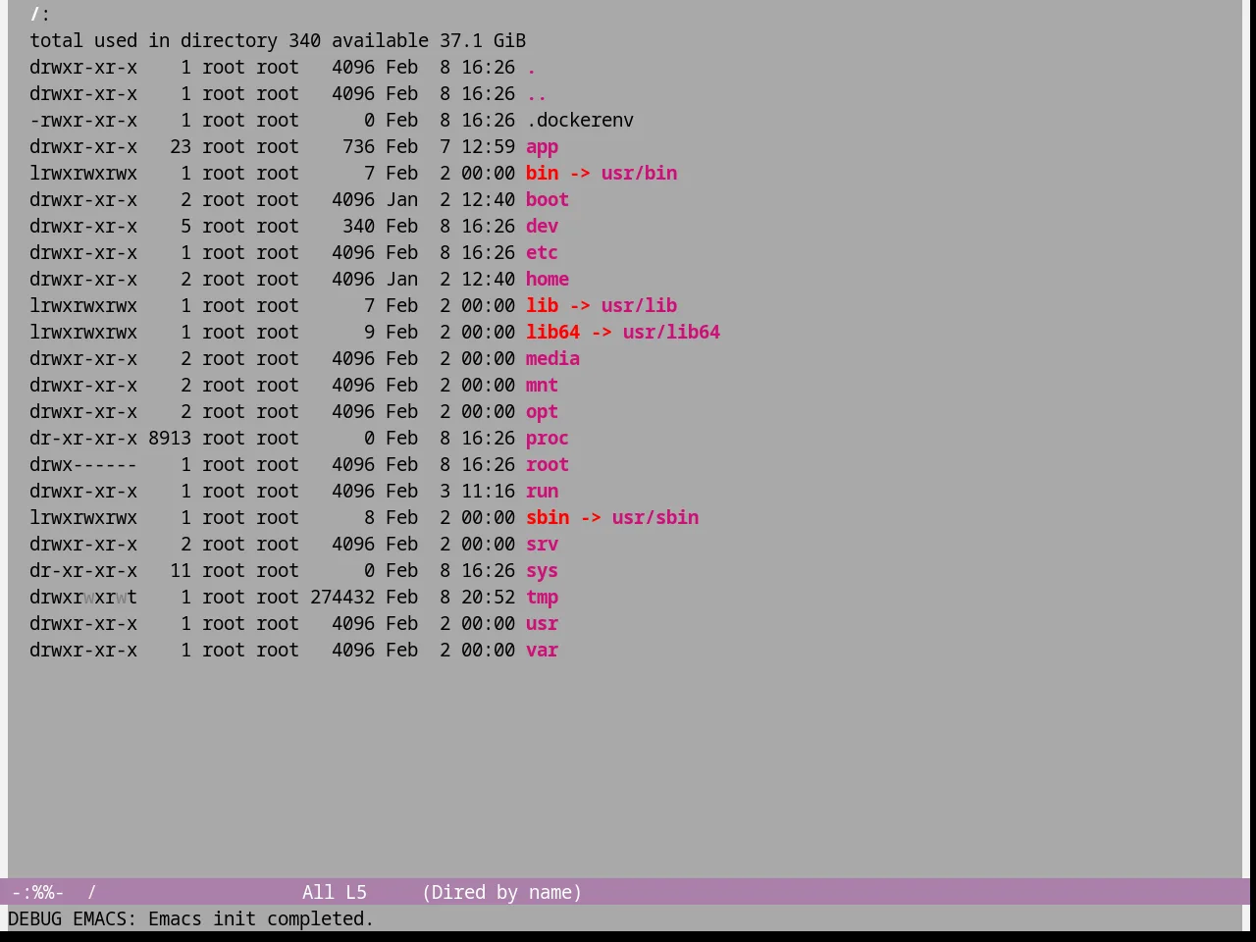
Task: Click the 'DEBUG EMACS: Emacs init completed.' echo message
Action: (191, 918)
